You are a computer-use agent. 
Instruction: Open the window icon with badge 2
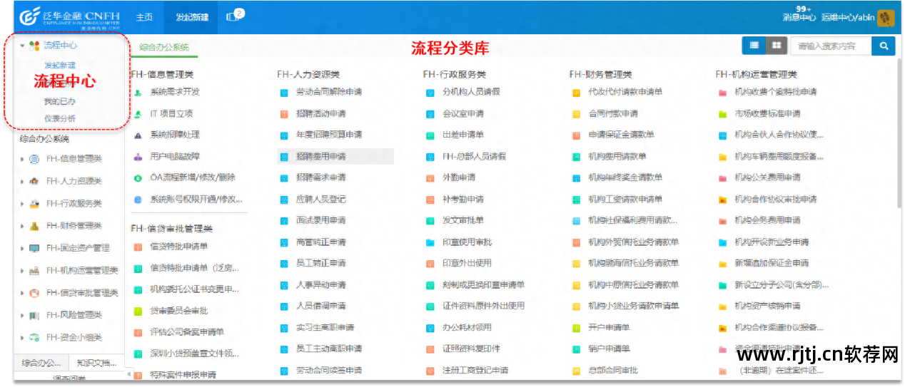pos(235,16)
